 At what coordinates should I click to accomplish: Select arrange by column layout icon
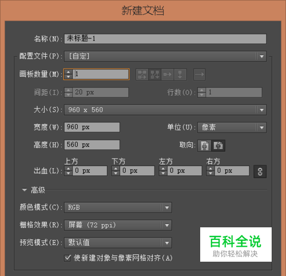180,74
